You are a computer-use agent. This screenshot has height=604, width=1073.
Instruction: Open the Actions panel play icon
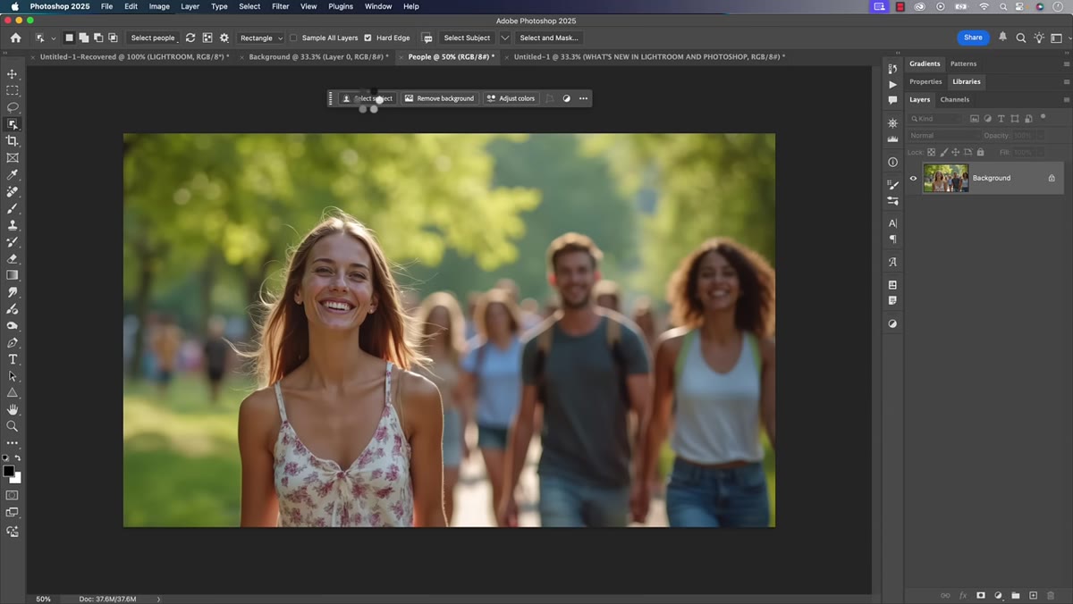tap(892, 84)
